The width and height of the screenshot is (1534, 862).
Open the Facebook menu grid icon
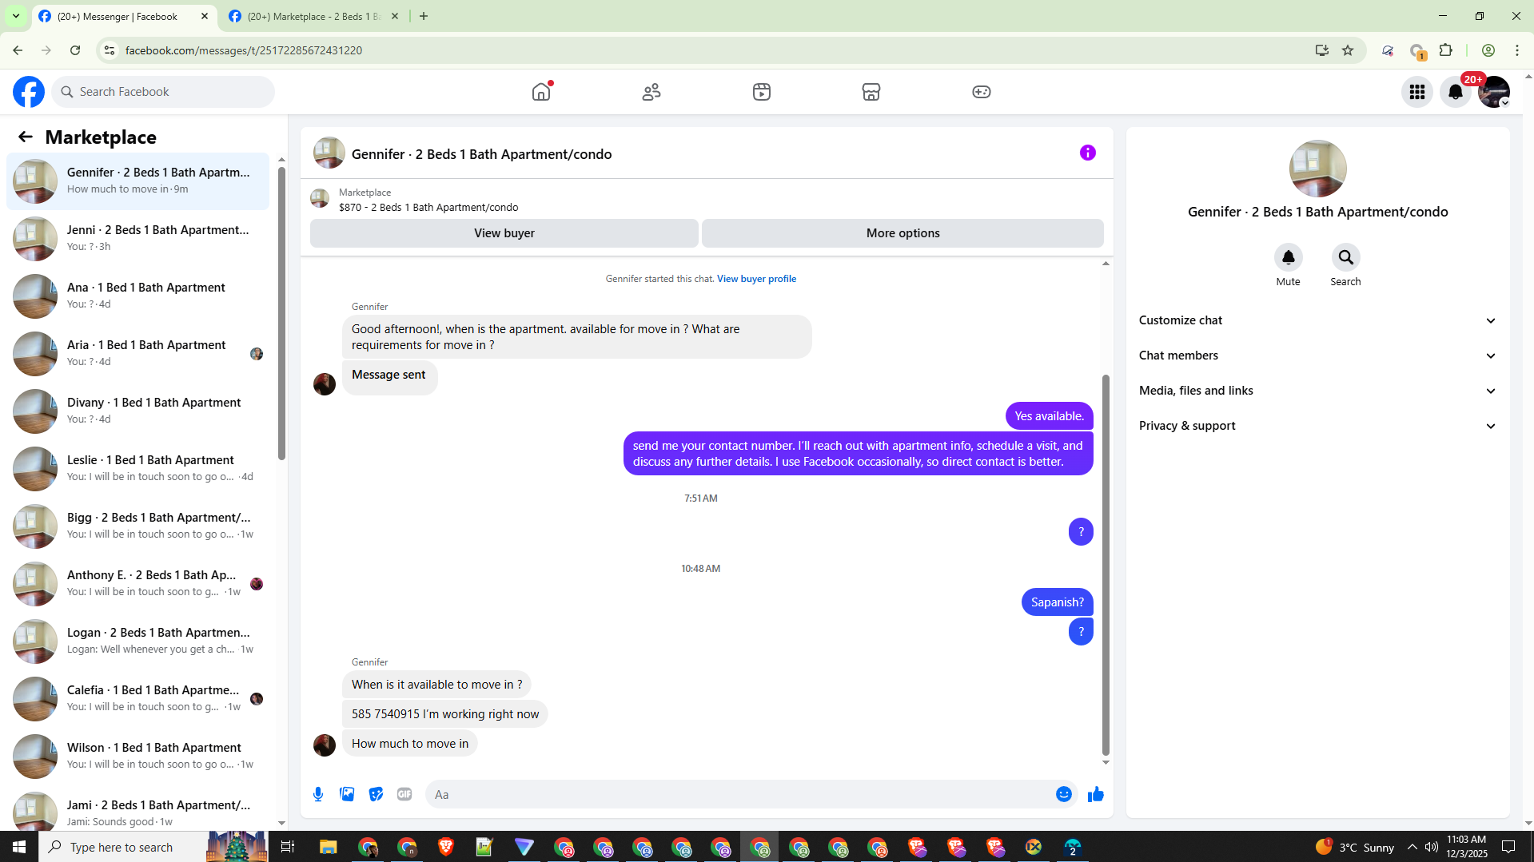(x=1417, y=92)
